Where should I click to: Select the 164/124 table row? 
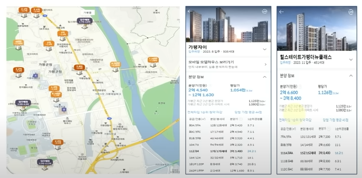228,158
